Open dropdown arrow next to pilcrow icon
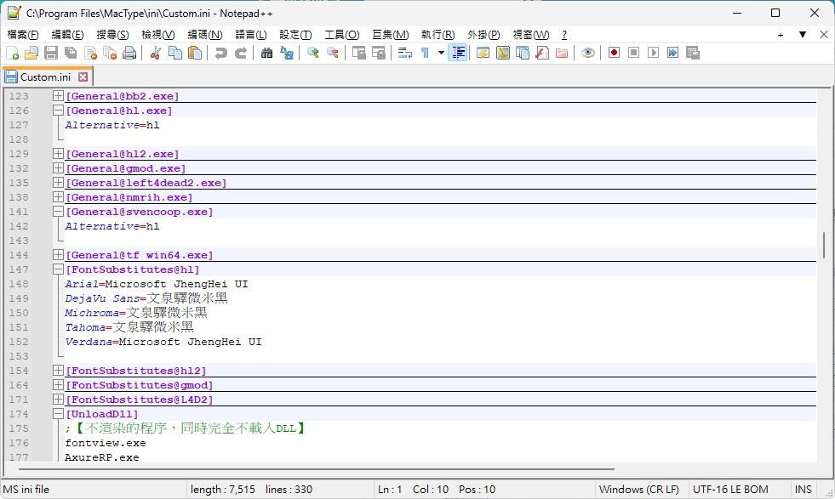This screenshot has width=835, height=499. pos(441,53)
